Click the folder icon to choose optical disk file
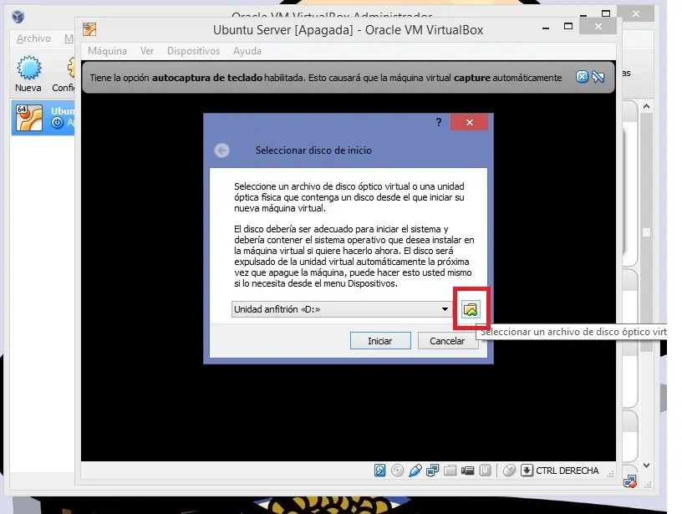The image size is (682, 514). (471, 309)
